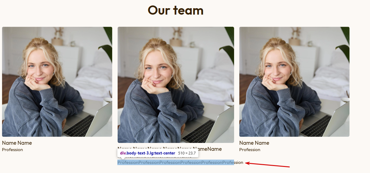Click the laptop keyboard in the middle photo

[x=200, y=131]
